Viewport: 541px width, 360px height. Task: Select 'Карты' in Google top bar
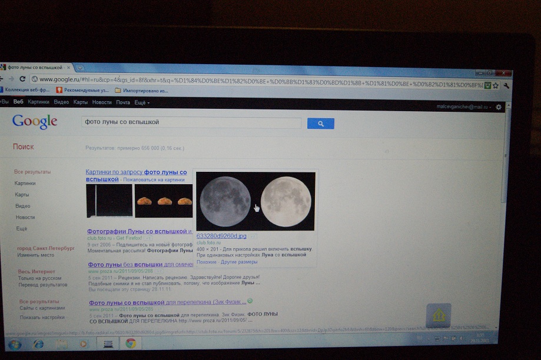pos(81,102)
